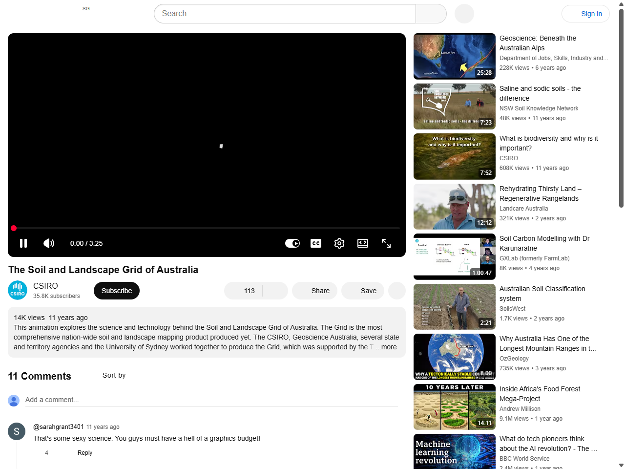Image resolution: width=625 pixels, height=469 pixels.
Task: Click the video title heading
Action: [103, 270]
